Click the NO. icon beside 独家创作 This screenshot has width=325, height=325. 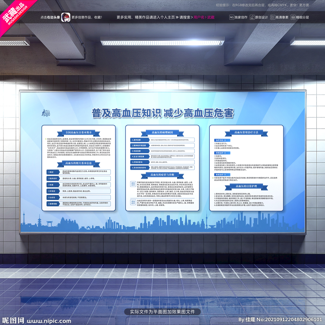coord(232,17)
